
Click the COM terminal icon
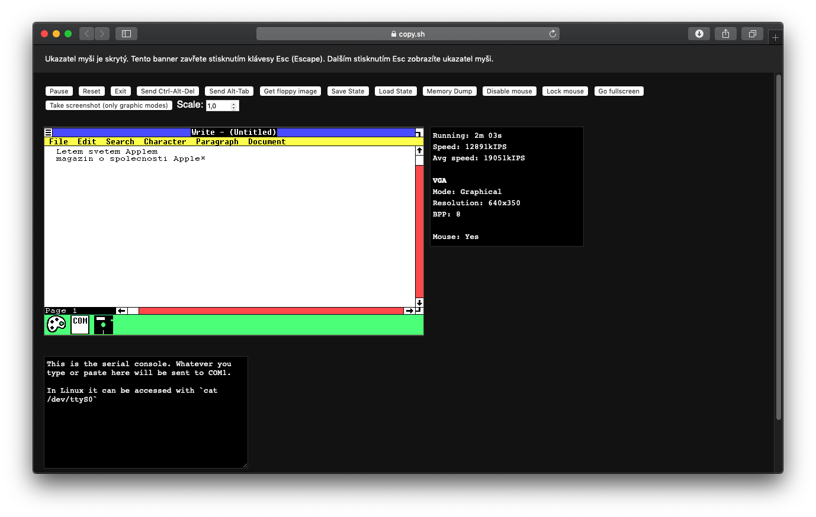point(80,324)
